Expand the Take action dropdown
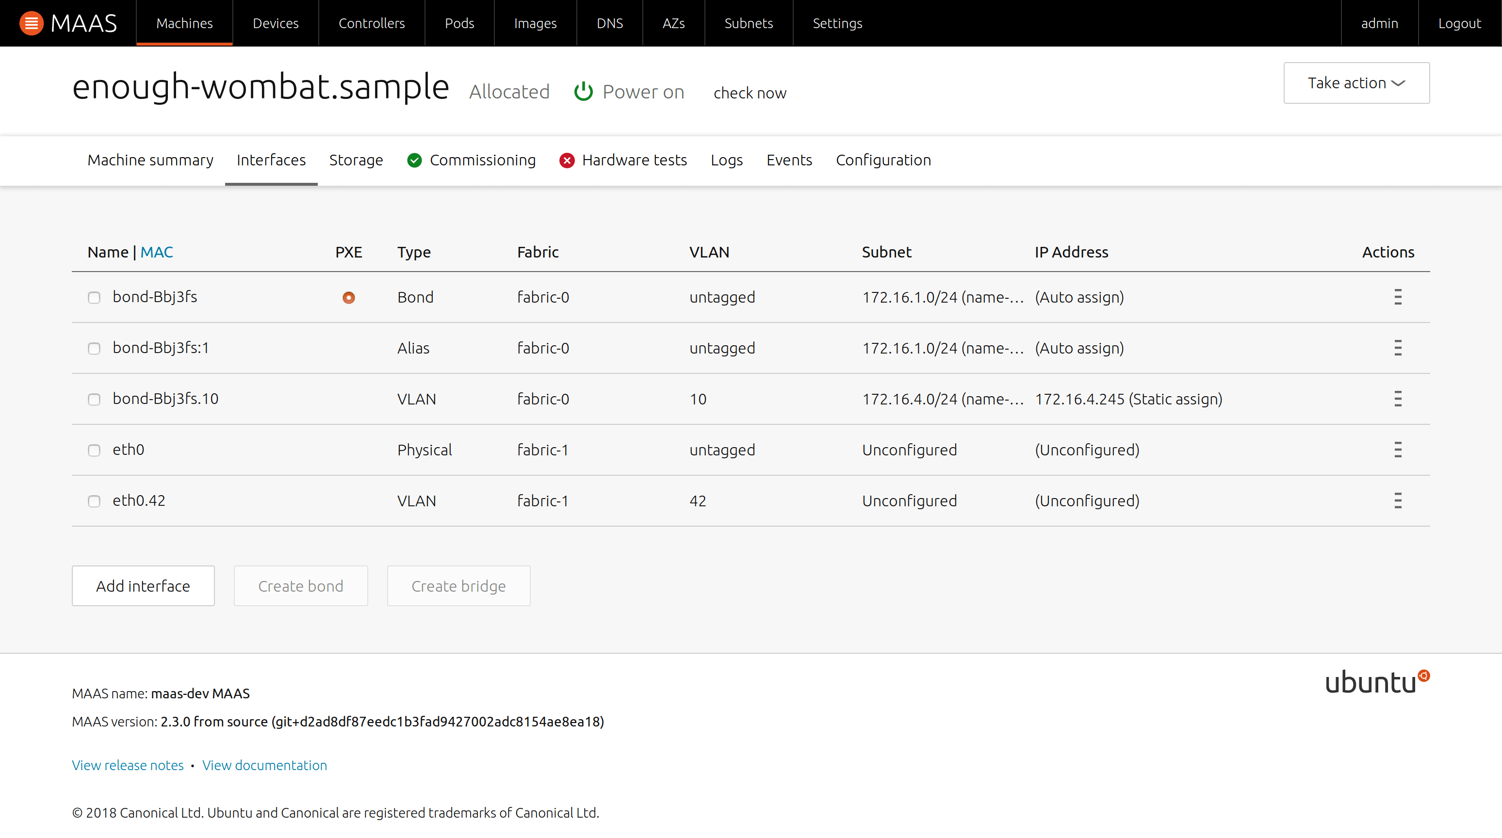The width and height of the screenshot is (1502, 838). 1356,83
